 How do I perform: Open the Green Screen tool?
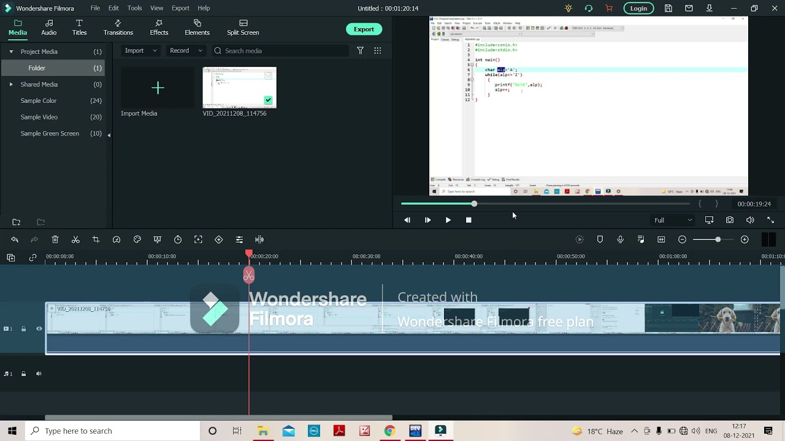pyautogui.click(x=157, y=239)
